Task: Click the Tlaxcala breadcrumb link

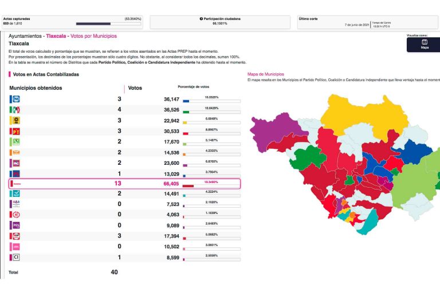Action: pyautogui.click(x=56, y=36)
